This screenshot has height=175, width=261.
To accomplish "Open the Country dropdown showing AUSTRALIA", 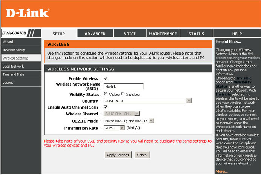I will 147,101.
